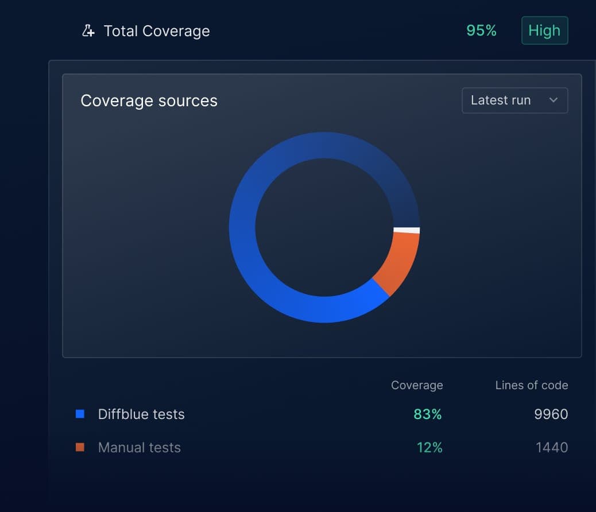The height and width of the screenshot is (512, 596).
Task: Select the Lines of code column header
Action: (x=531, y=385)
